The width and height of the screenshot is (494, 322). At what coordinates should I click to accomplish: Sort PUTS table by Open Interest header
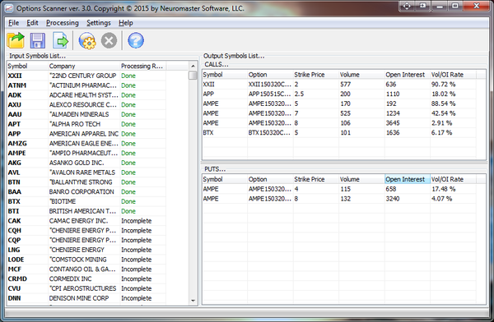(x=407, y=179)
